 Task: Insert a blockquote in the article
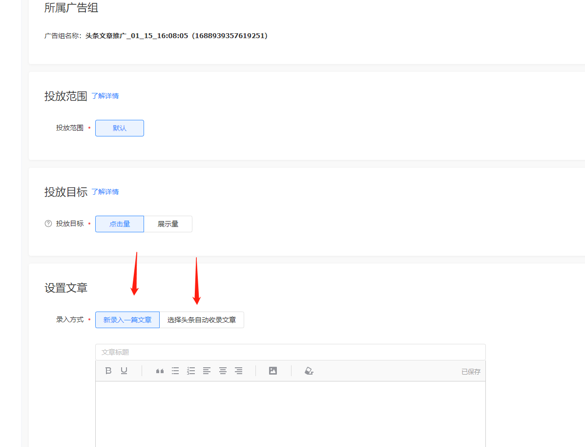(160, 371)
